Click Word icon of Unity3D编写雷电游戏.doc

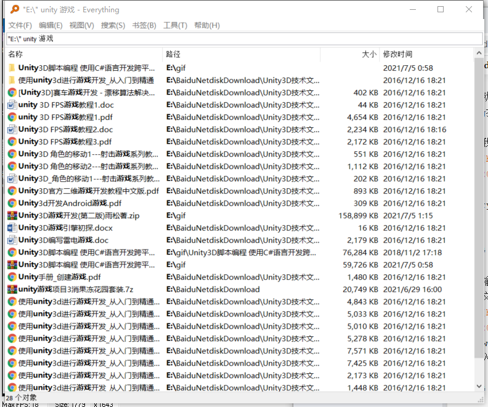click(12, 240)
